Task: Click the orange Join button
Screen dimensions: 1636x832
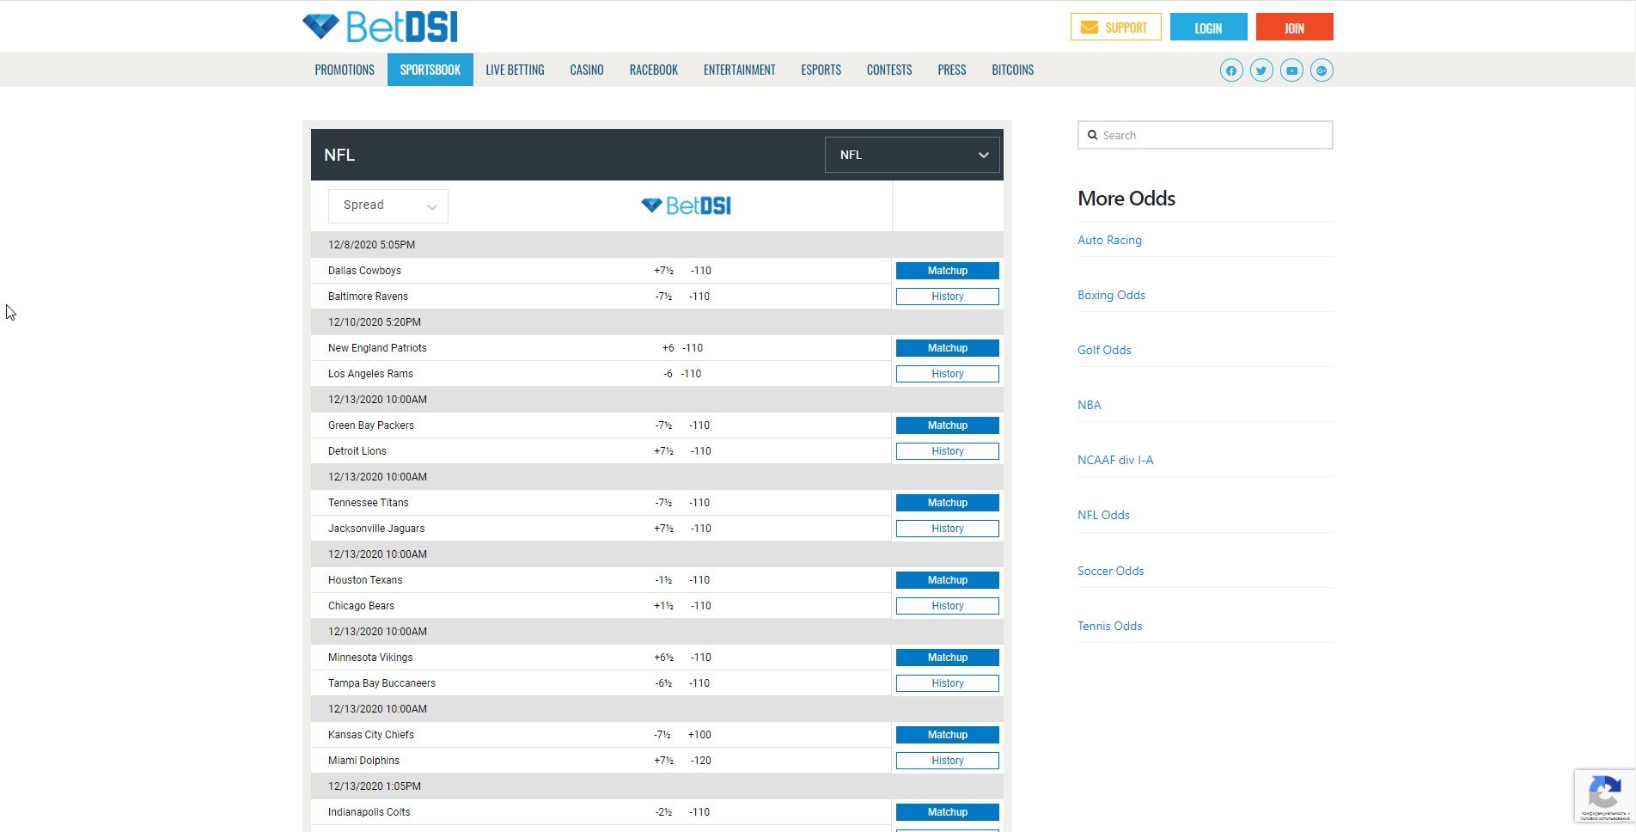Action: point(1294,28)
